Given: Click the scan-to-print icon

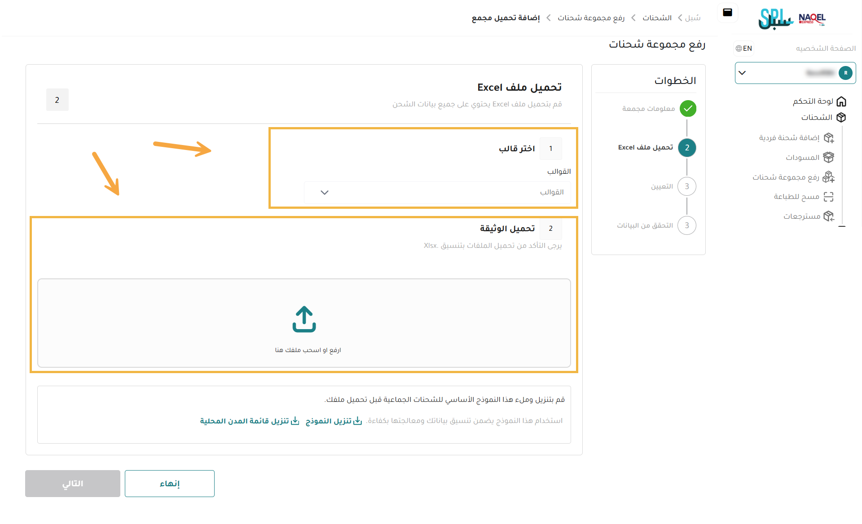Looking at the screenshot, I should [829, 197].
